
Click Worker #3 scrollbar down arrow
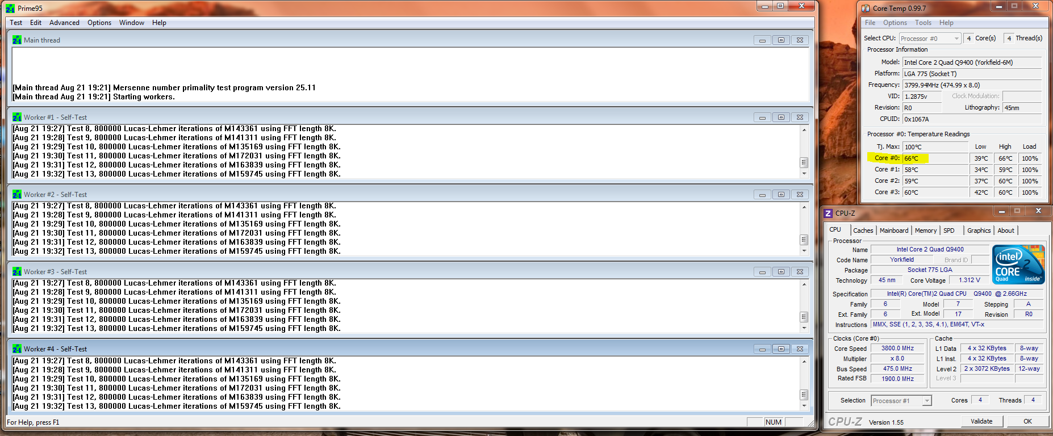(804, 328)
